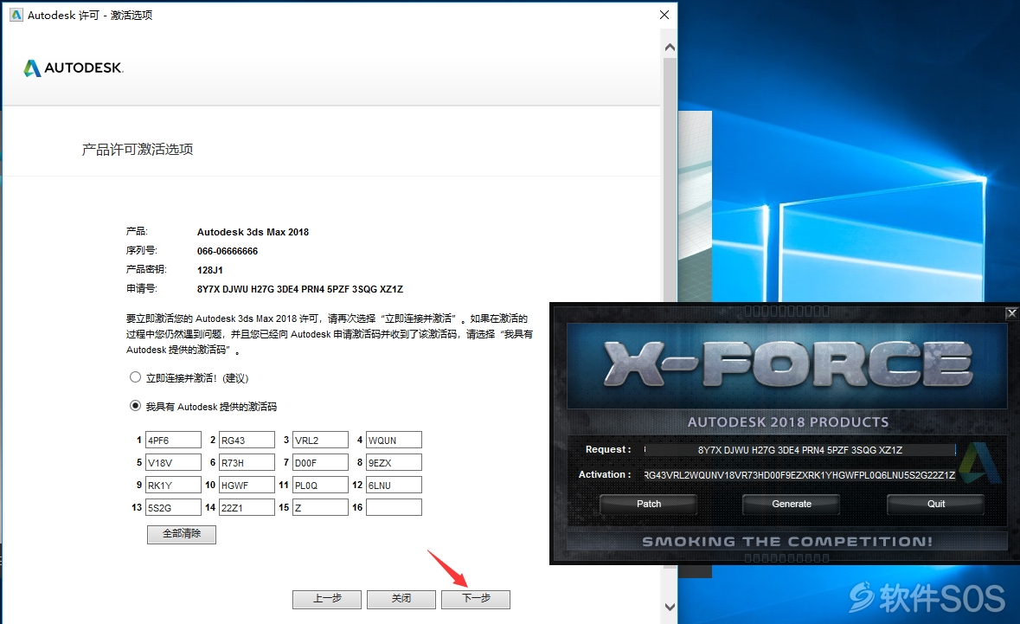Click the Request field in X-Force
1020x624 pixels.
pyautogui.click(x=799, y=450)
